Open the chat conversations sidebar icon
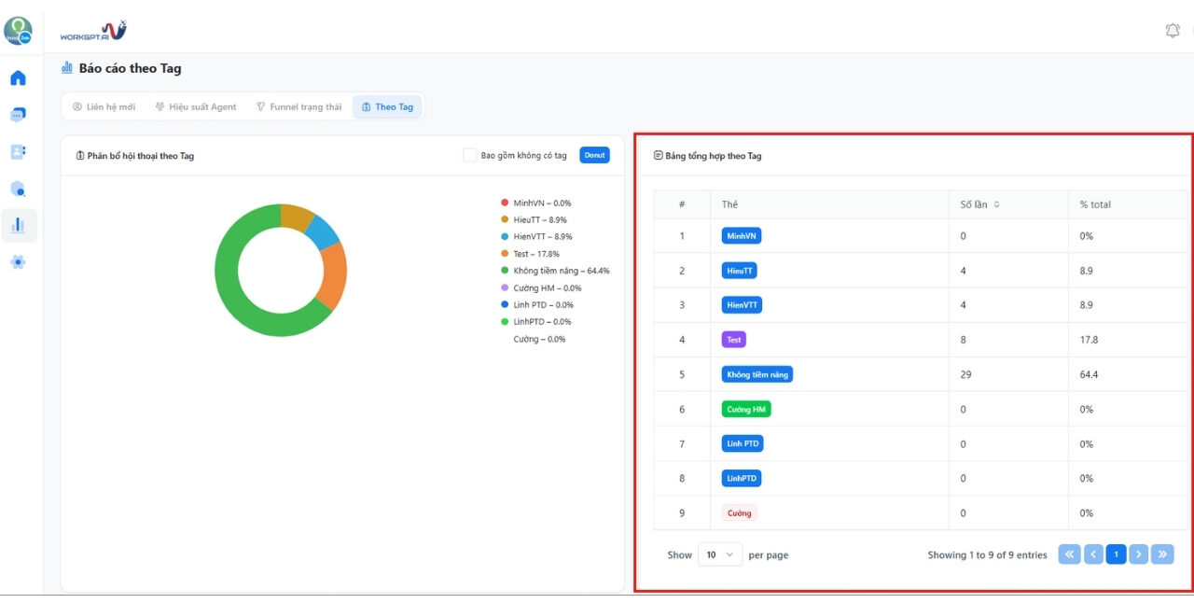The height and width of the screenshot is (603, 1194). [18, 115]
